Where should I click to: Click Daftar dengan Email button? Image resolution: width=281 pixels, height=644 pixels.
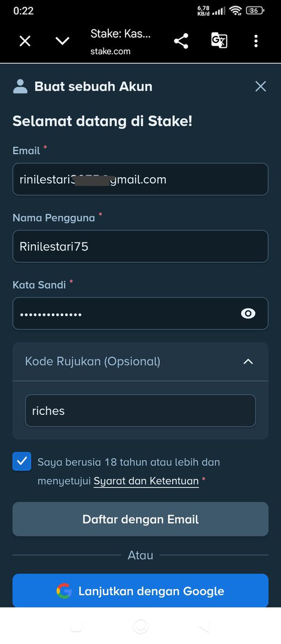[x=140, y=519]
